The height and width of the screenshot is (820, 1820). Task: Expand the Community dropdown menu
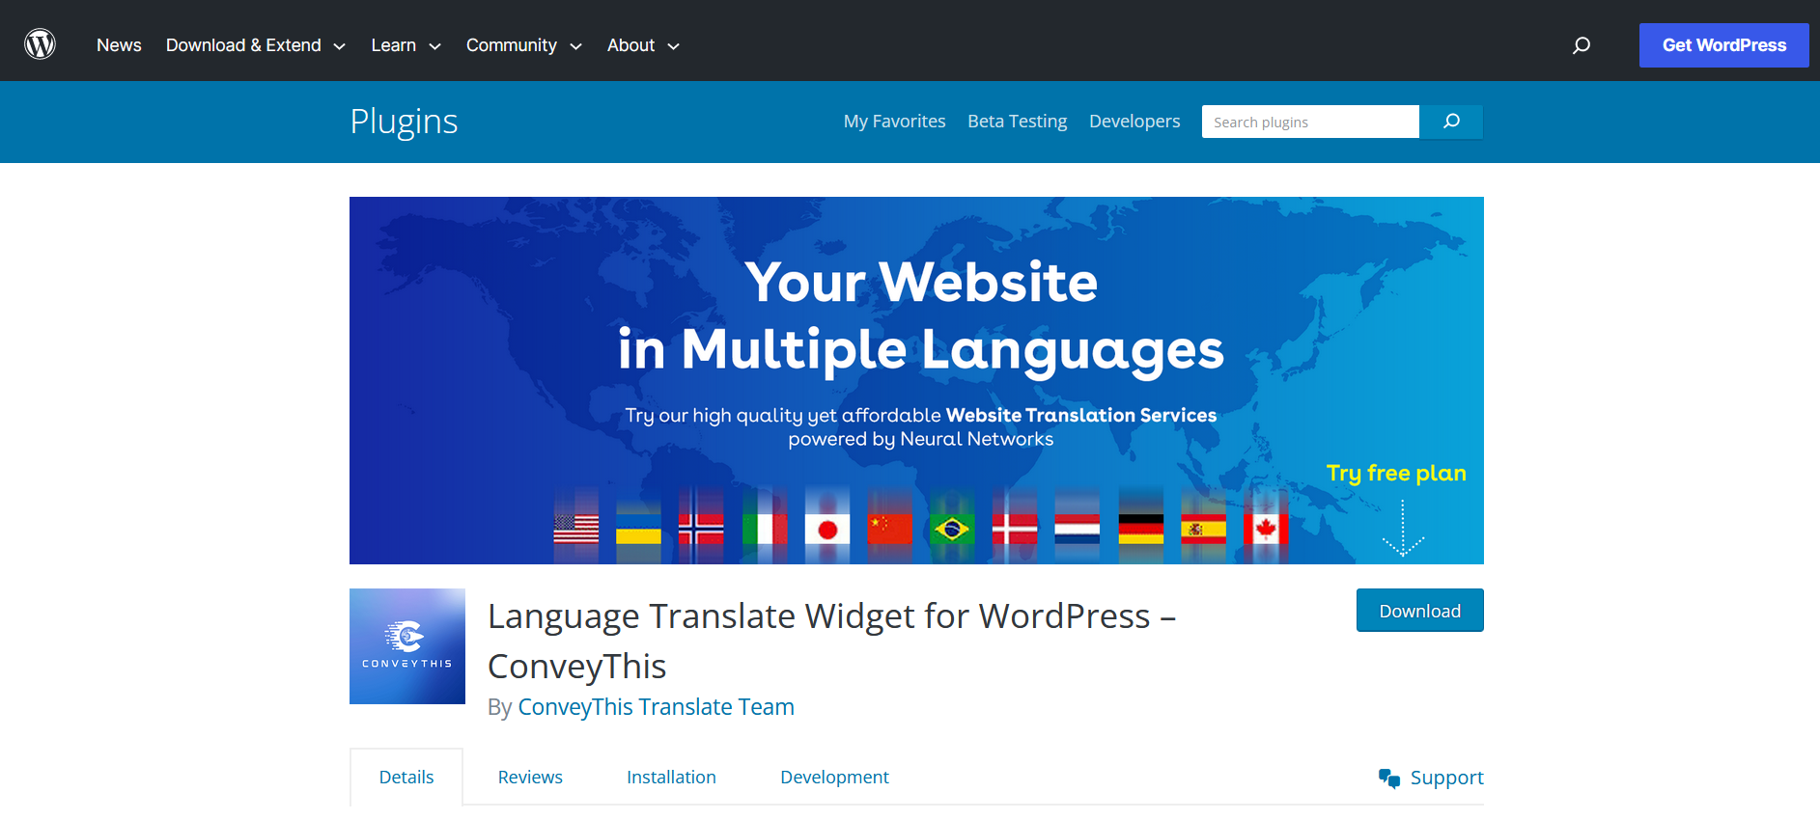(524, 45)
